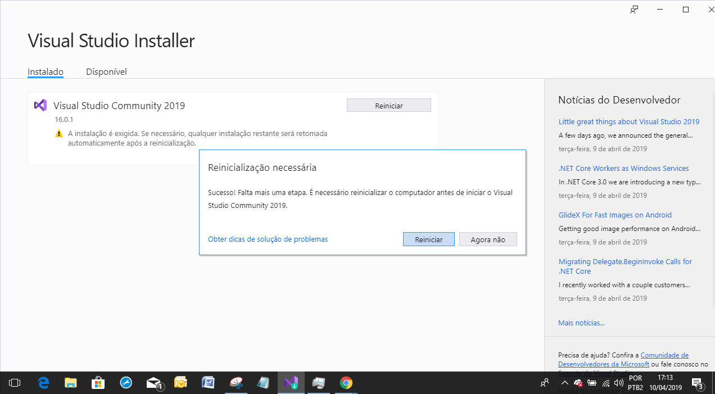The image size is (715, 394).
Task: Click the yellow warning triangle icon
Action: pyautogui.click(x=59, y=134)
